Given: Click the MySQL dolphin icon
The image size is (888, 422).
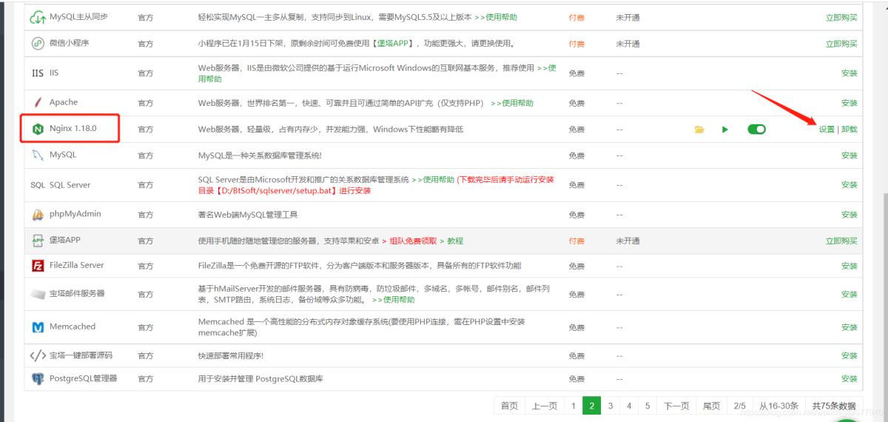Looking at the screenshot, I should click(x=38, y=155).
